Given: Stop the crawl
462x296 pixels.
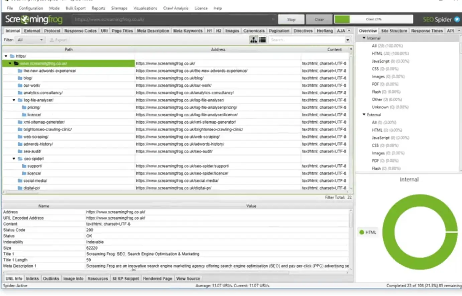Looking at the screenshot, I should pyautogui.click(x=291, y=19).
